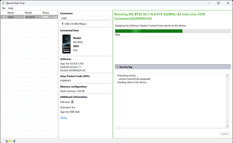Click the IMEI value starting 354
Screen dimensions: 233x143
tap(75, 50)
